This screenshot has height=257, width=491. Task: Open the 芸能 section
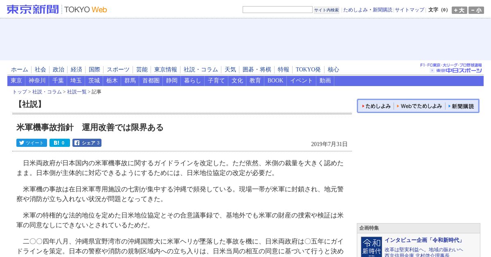click(x=142, y=70)
